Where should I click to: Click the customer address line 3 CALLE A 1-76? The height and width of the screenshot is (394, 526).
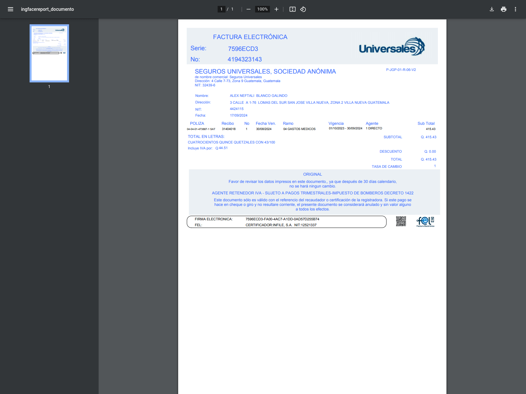pos(309,103)
